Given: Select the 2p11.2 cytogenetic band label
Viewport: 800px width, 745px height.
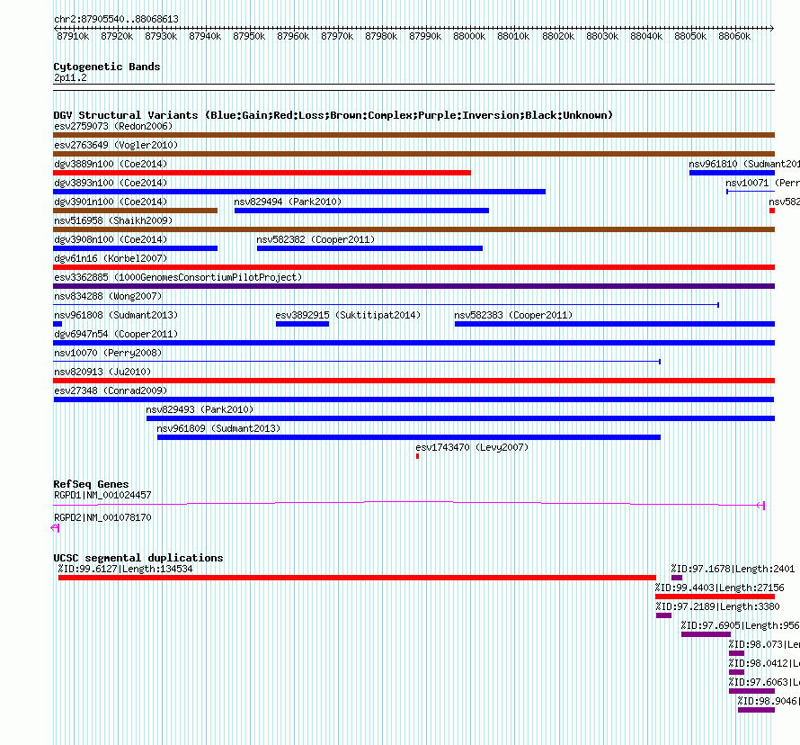Looking at the screenshot, I should tap(70, 77).
